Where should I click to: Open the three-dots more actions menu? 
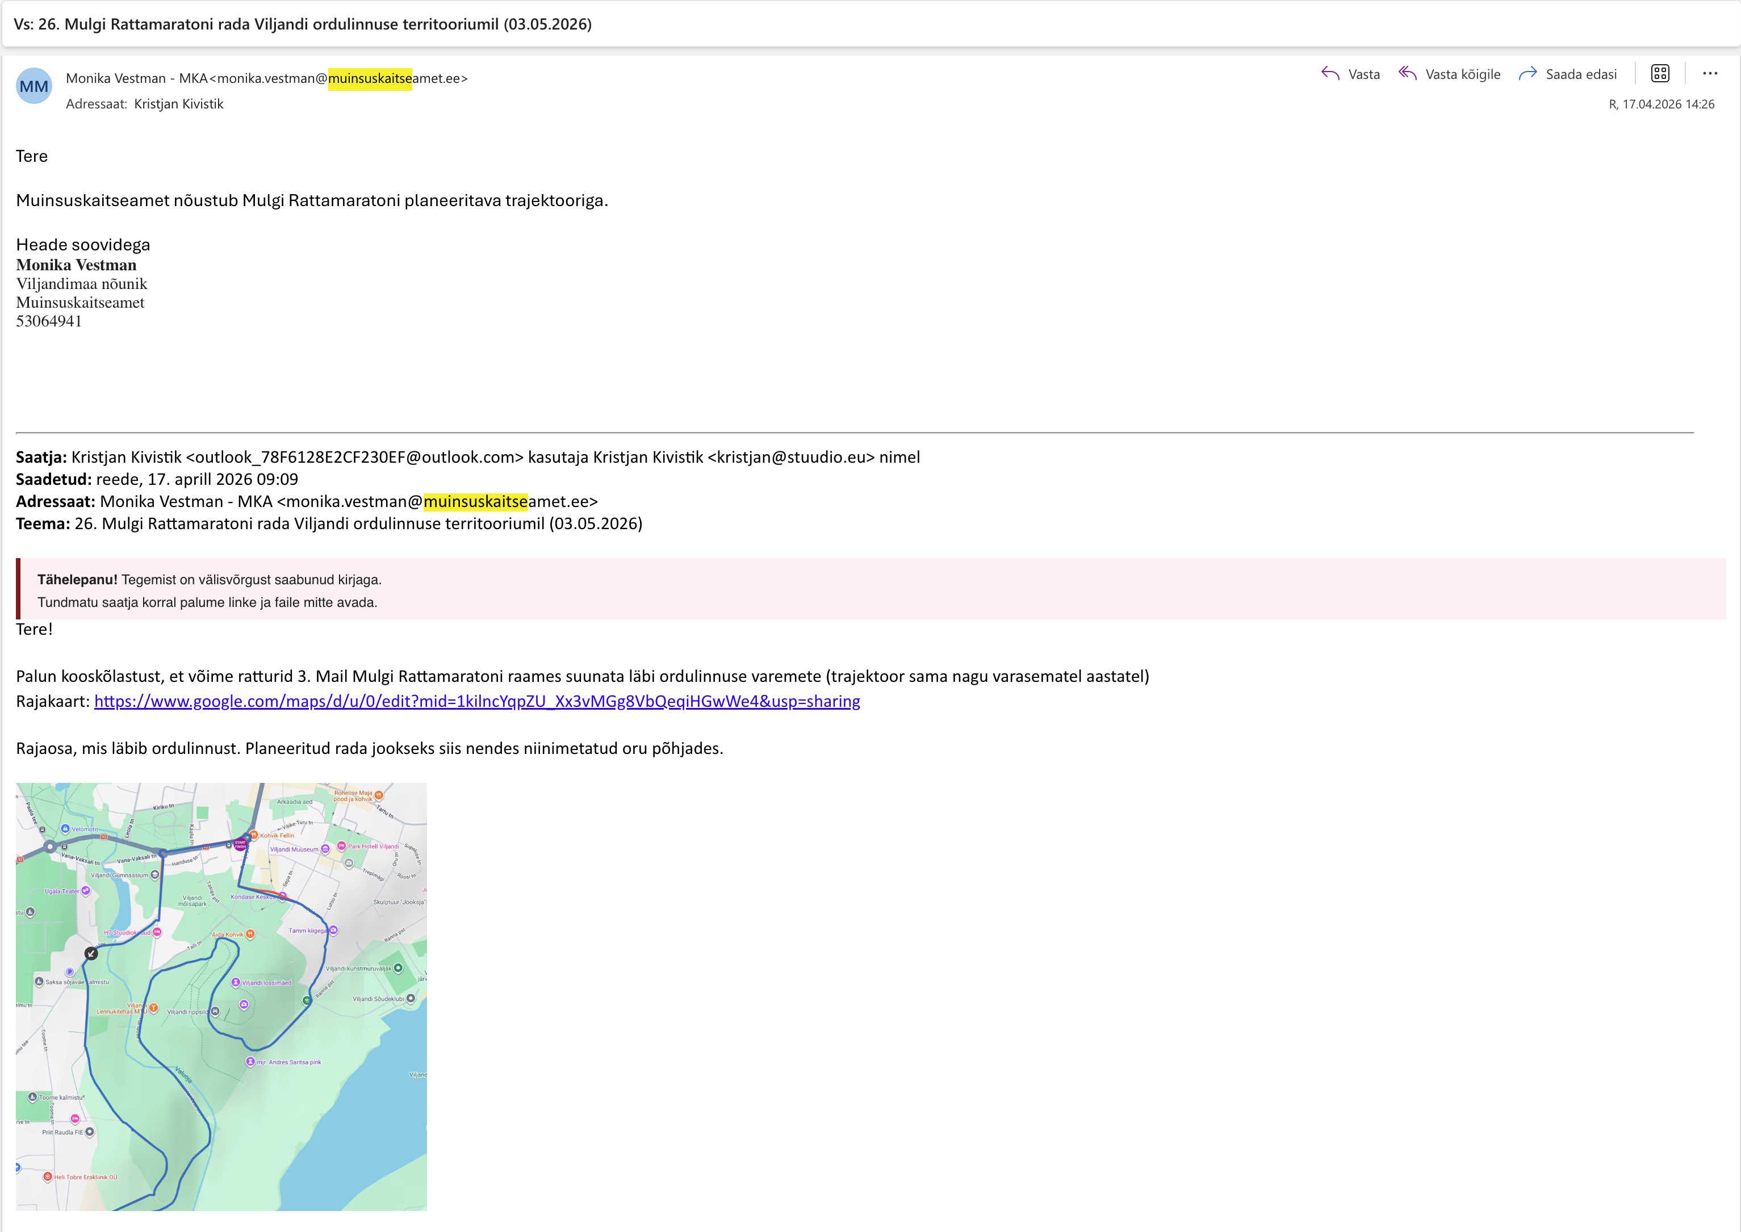[1710, 74]
